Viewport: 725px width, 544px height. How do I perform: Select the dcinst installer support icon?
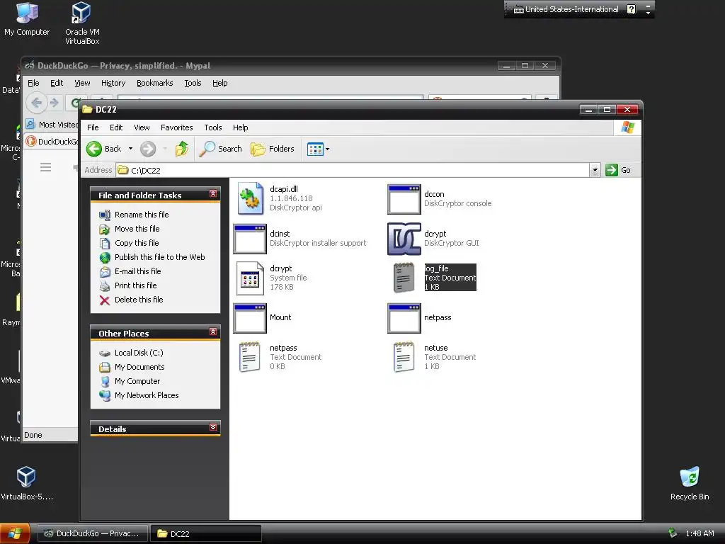click(x=250, y=239)
